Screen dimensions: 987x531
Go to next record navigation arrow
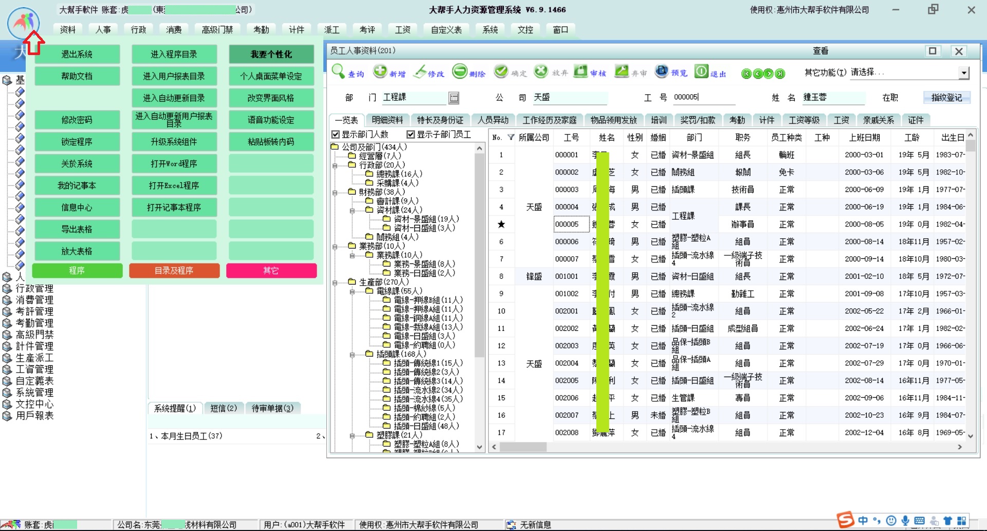(769, 74)
